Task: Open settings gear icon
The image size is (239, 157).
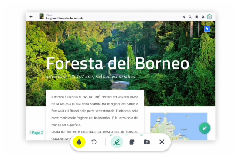Action: pyautogui.click(x=203, y=17)
